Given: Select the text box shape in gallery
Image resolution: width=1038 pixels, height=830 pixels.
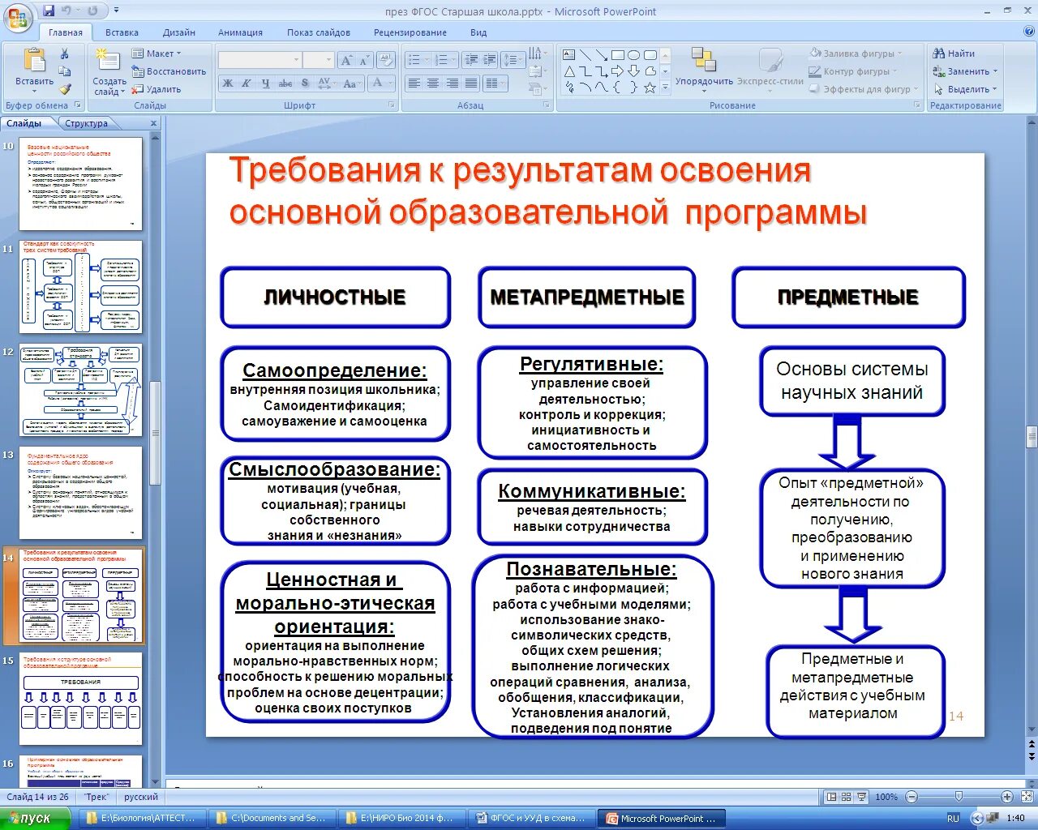Looking at the screenshot, I should [569, 55].
